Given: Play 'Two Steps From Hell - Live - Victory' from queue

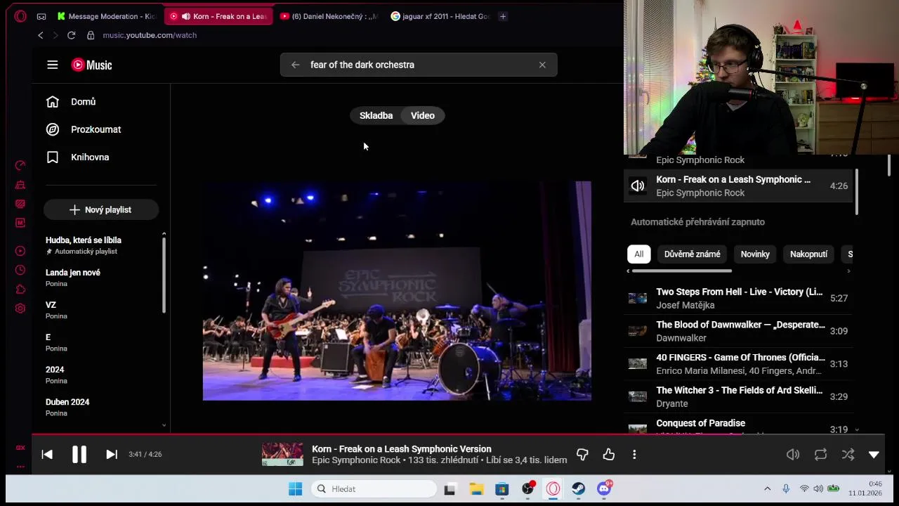Looking at the screenshot, I should (738, 298).
